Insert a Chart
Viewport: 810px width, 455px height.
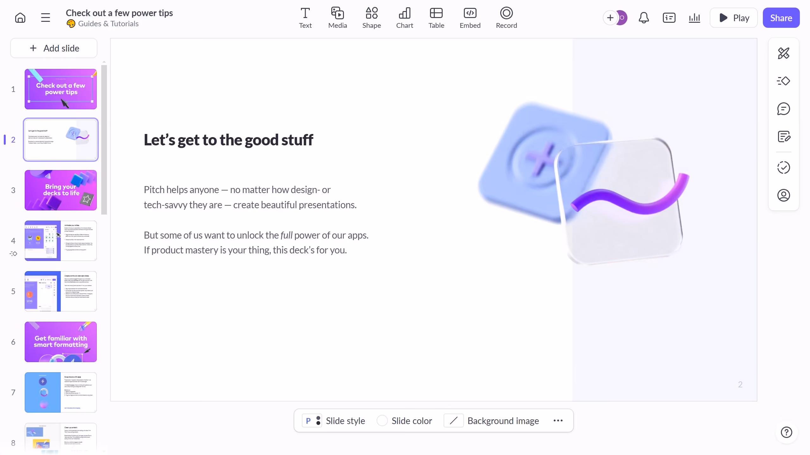tap(405, 18)
